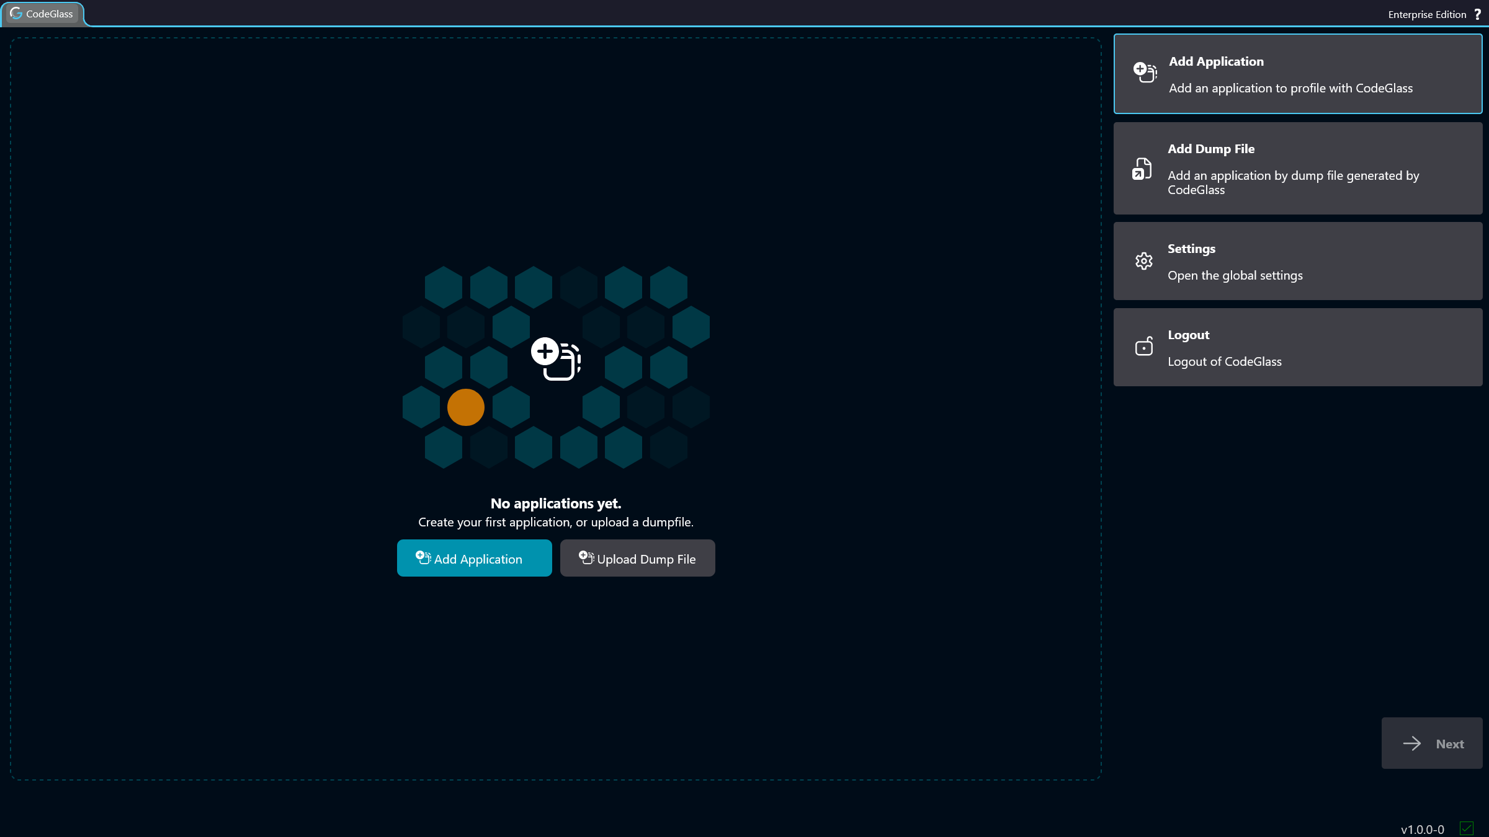The image size is (1489, 837).
Task: Select the Add Application side panel card
Action: pyautogui.click(x=1298, y=74)
